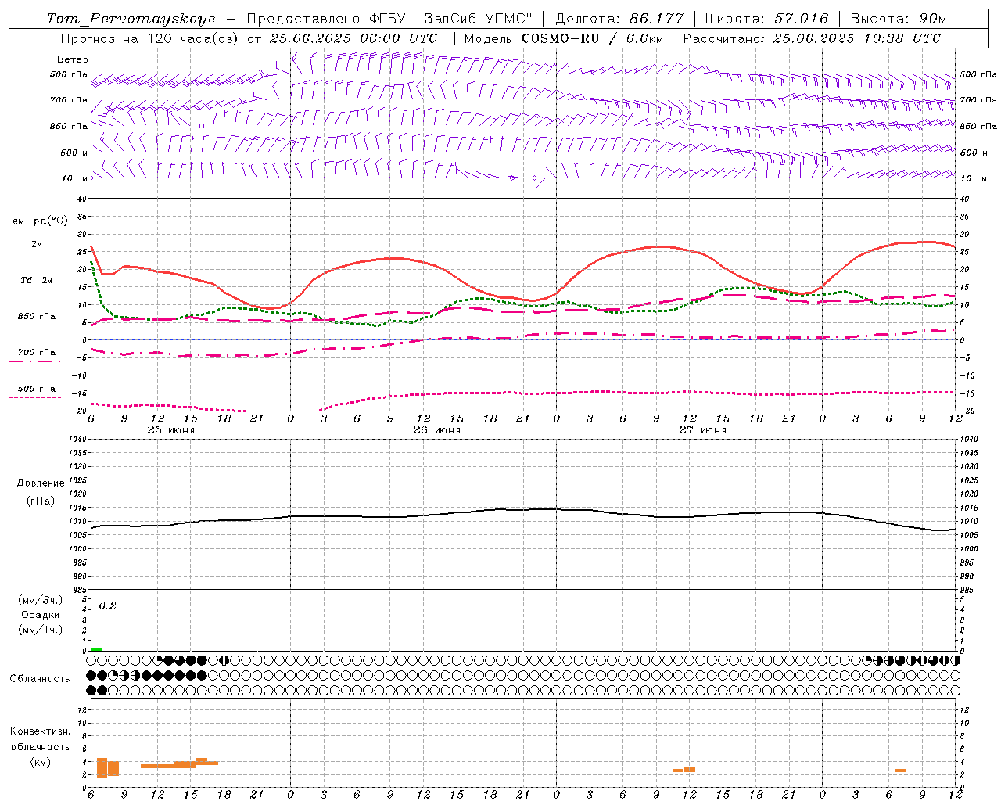Screen dimensions: 1001x801
Task: Click the (гПа) unit under Давление
Action: pyautogui.click(x=41, y=501)
